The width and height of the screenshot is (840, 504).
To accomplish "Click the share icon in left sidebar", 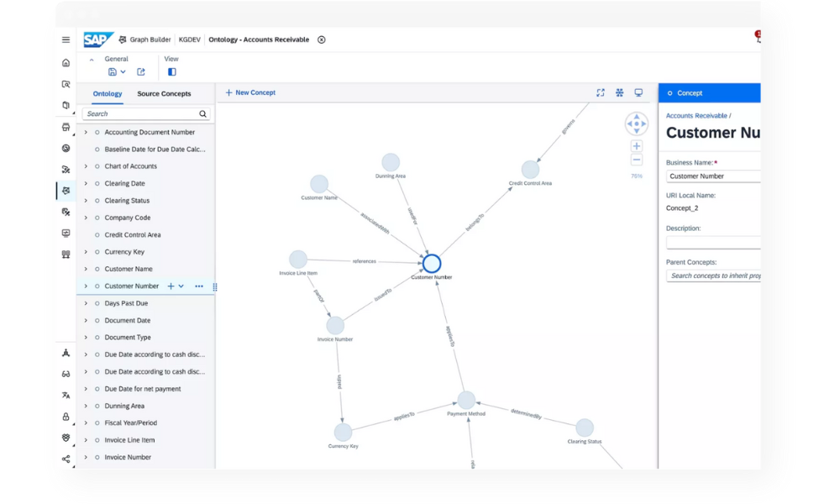I will 66,459.
